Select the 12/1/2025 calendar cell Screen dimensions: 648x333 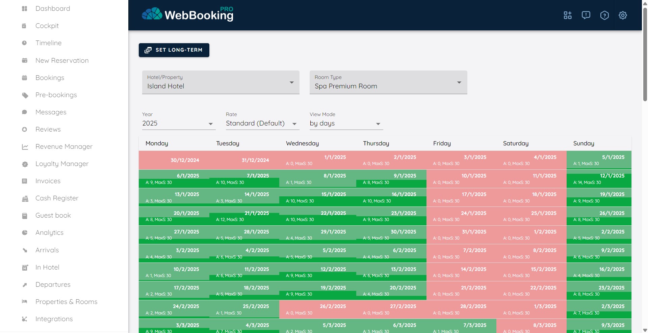click(x=599, y=179)
